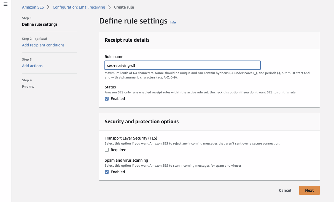Enable the TLS Required checkbox
The width and height of the screenshot is (334, 202).
point(107,149)
